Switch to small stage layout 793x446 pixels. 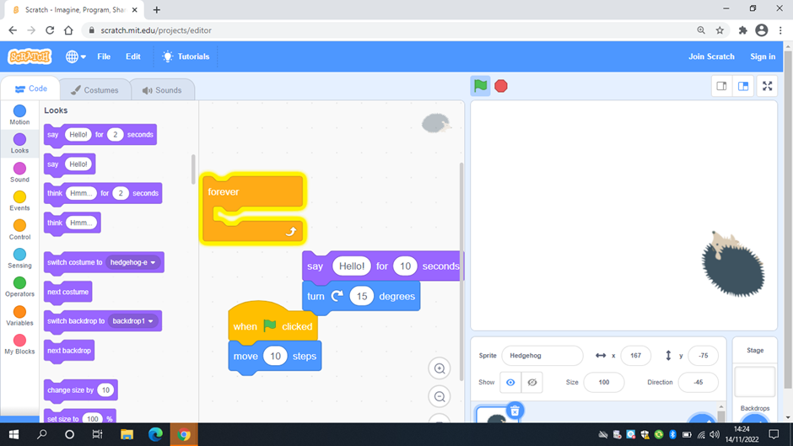tap(721, 86)
